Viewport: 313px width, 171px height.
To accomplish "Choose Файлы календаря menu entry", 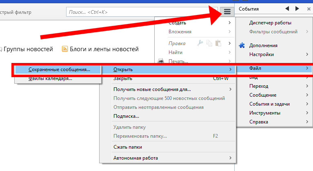I will point(51,79).
